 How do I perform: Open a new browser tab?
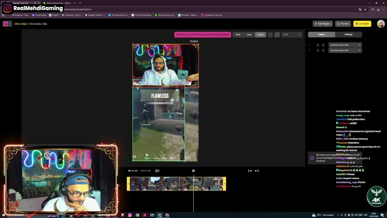point(80,3)
